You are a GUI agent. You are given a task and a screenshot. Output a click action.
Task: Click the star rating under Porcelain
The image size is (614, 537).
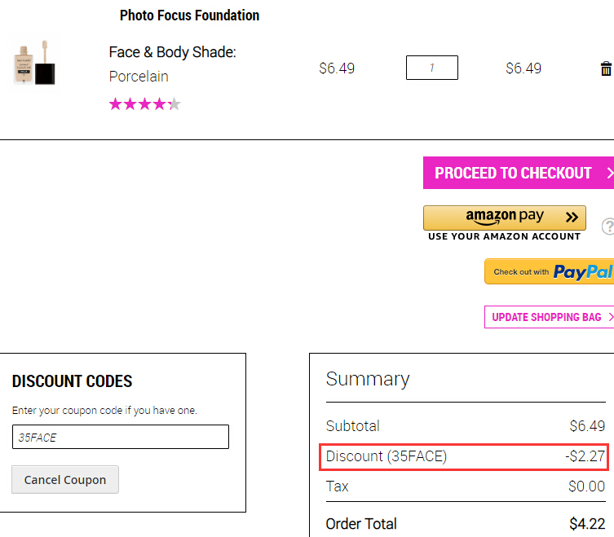pos(144,104)
